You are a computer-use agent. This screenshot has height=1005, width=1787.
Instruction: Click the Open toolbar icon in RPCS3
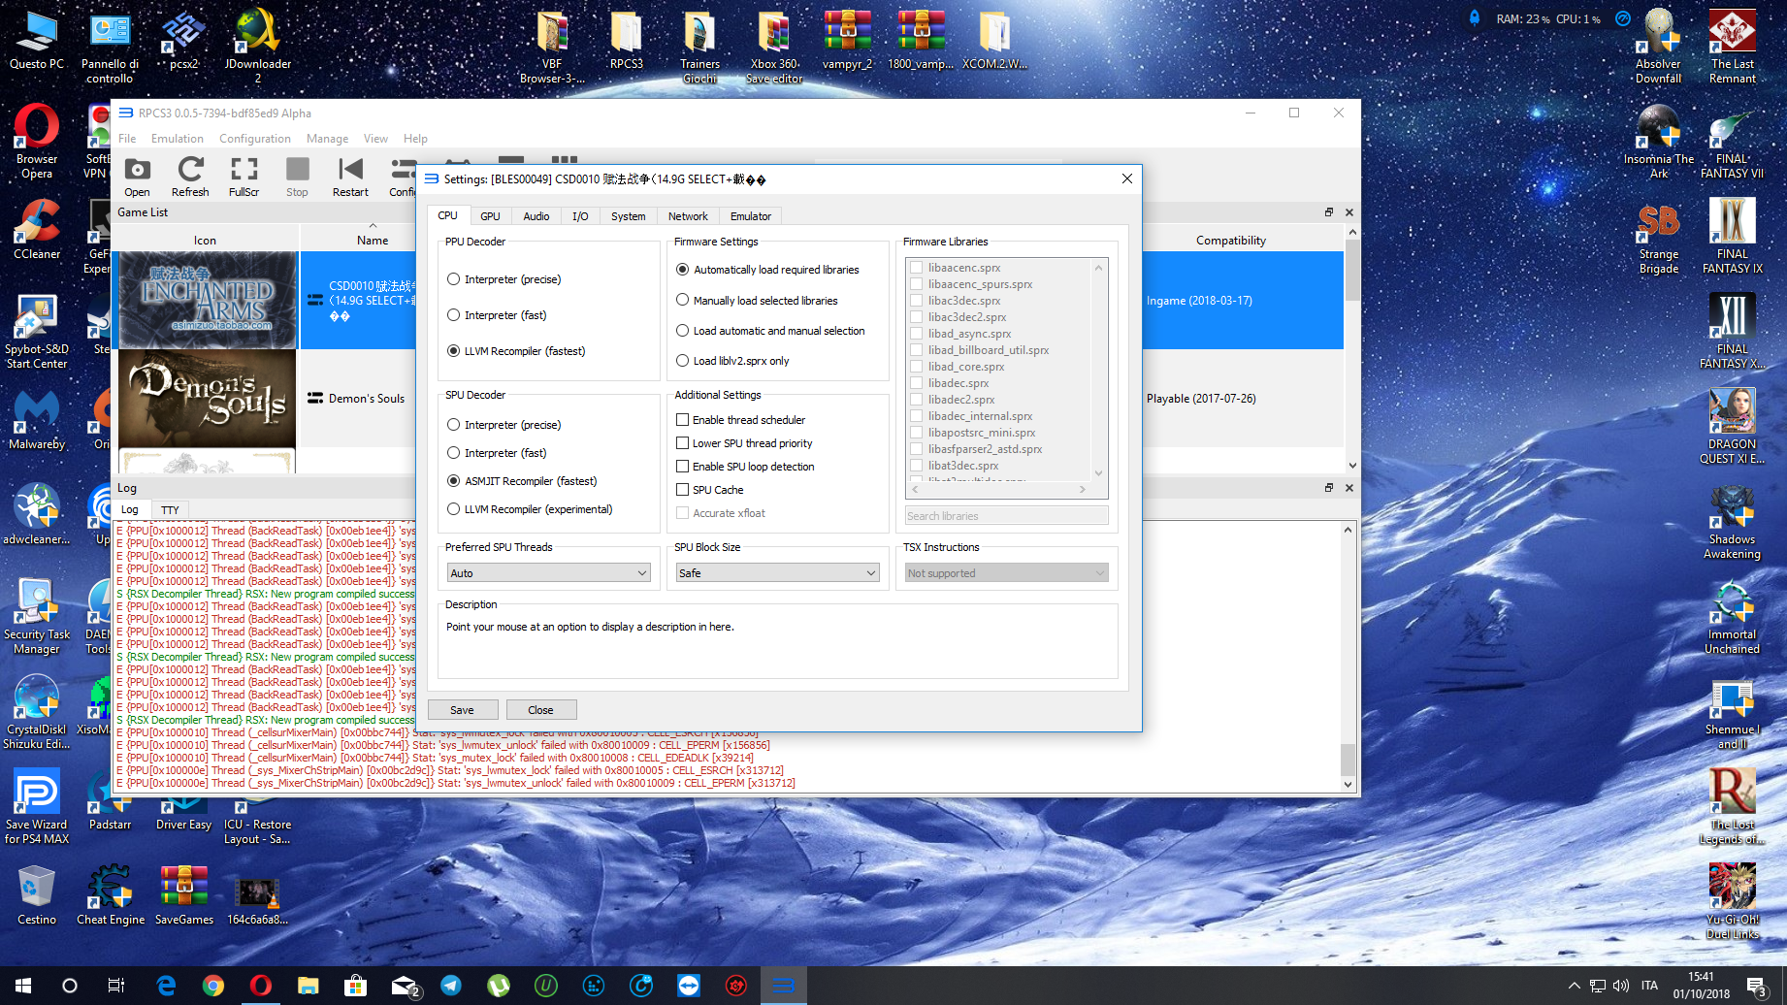pos(137,177)
